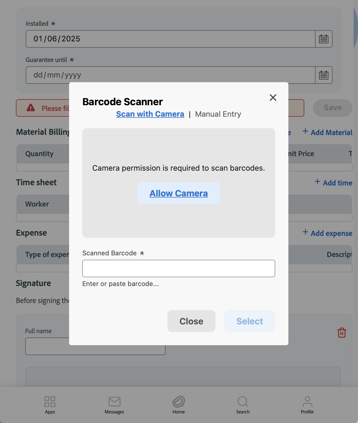Switch to Scan with Camera tab
This screenshot has width=358, height=423.
(x=150, y=114)
